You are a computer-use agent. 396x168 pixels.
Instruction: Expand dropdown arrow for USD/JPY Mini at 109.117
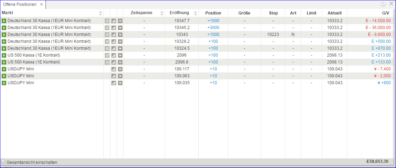click(120, 69)
